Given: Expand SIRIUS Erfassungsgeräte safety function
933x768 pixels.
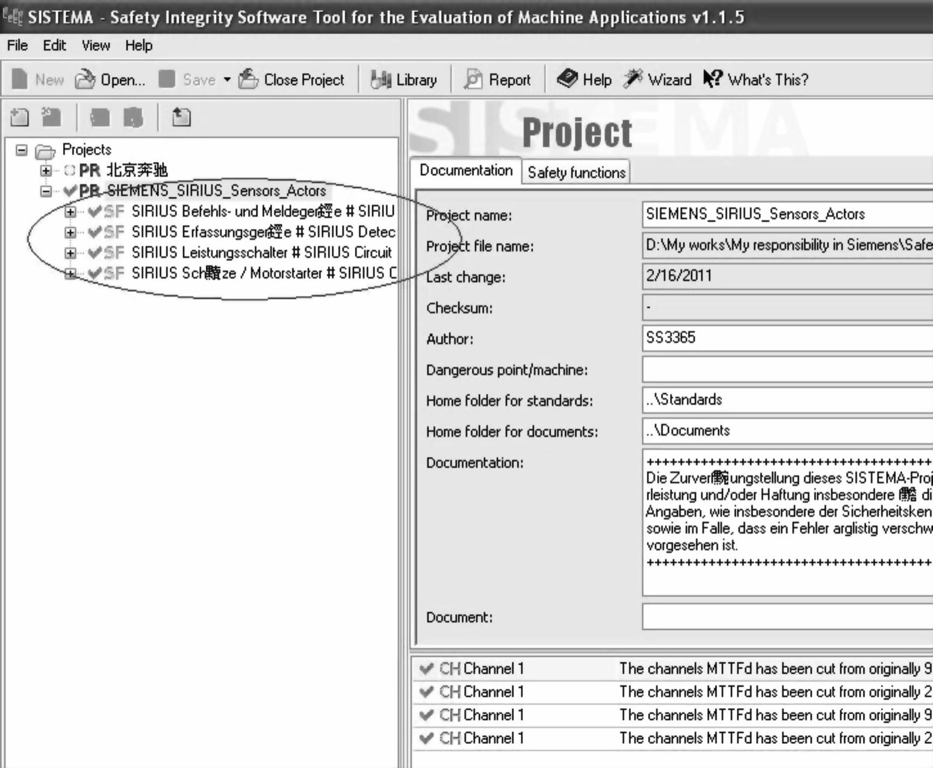Looking at the screenshot, I should pos(70,232).
